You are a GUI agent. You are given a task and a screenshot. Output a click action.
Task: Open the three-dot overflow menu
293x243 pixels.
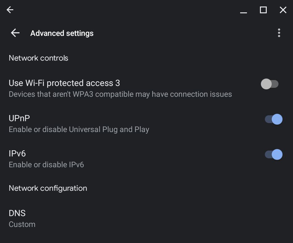click(x=279, y=33)
